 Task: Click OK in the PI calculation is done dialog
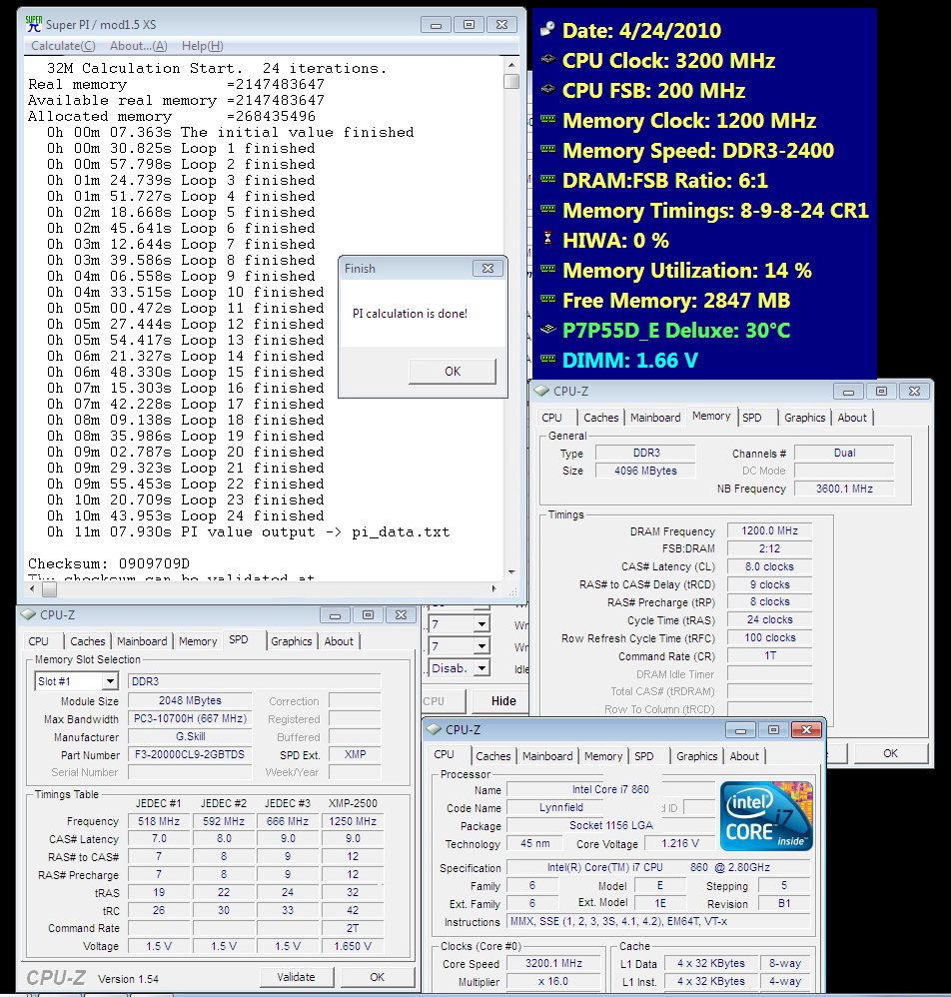[452, 372]
